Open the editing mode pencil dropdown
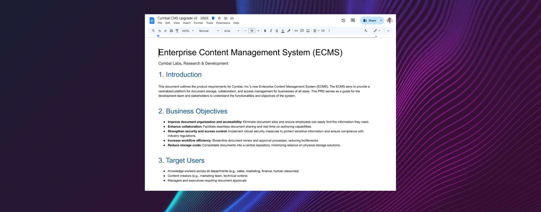The image size is (541, 212). [377, 31]
